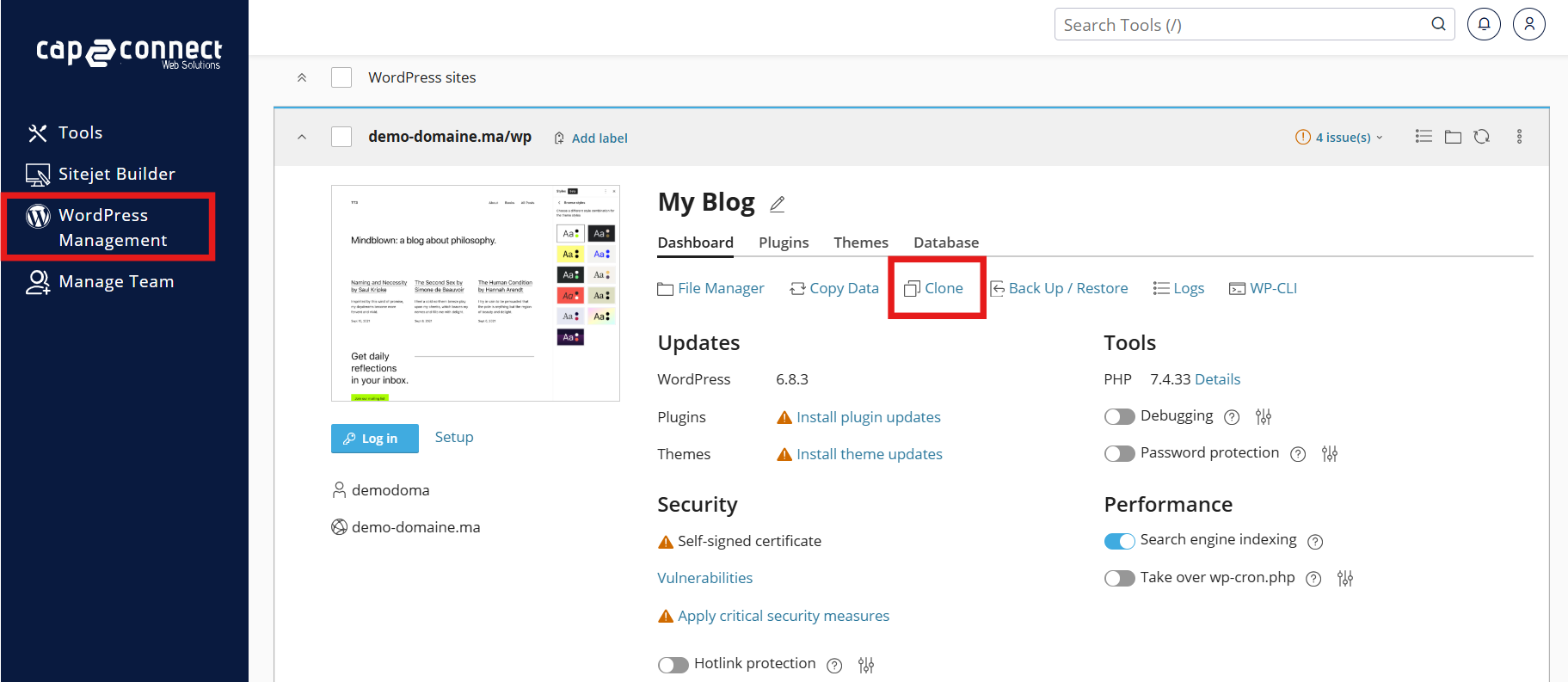Image resolution: width=1568 pixels, height=682 pixels.
Task: Click the Sitejet Builder monitor icon
Action: (38, 175)
